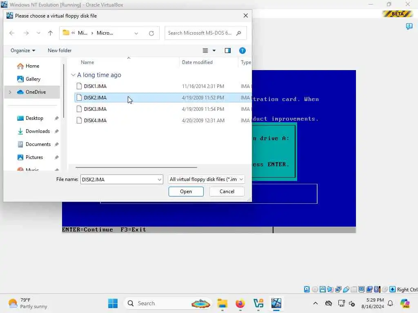Select the DISK4.IMA file
Viewport: 418px width, 313px height.
(x=162, y=121)
